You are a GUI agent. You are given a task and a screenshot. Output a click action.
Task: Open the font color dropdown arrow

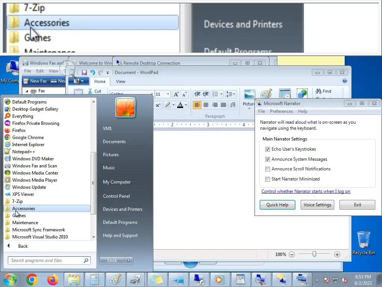click(186, 105)
